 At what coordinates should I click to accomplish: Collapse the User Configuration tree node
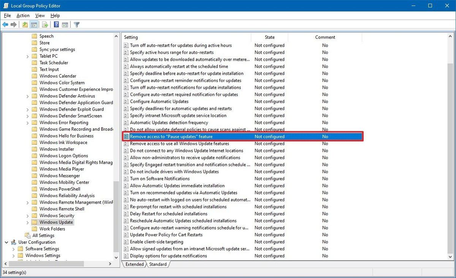coord(6,242)
